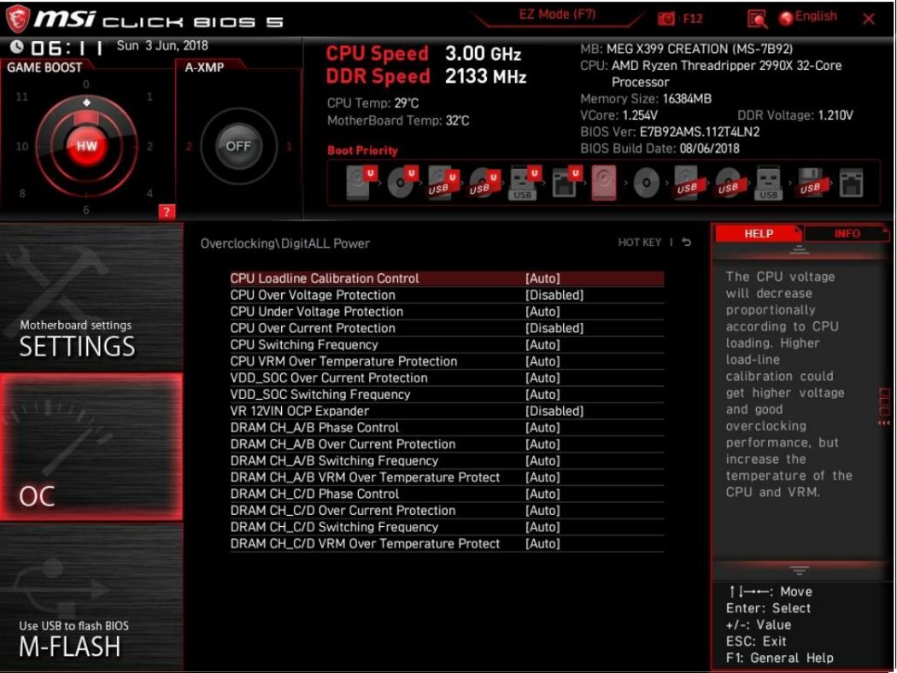The height and width of the screenshot is (673, 897).
Task: Switch to EZ Mode (F7)
Action: (557, 15)
